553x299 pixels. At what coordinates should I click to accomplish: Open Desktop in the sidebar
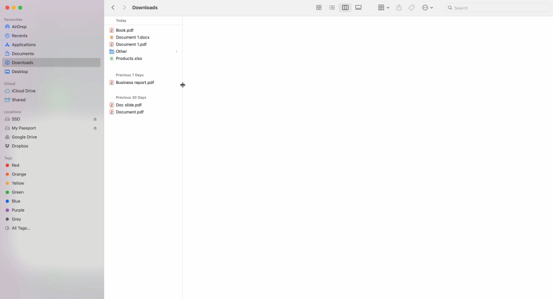point(51,71)
